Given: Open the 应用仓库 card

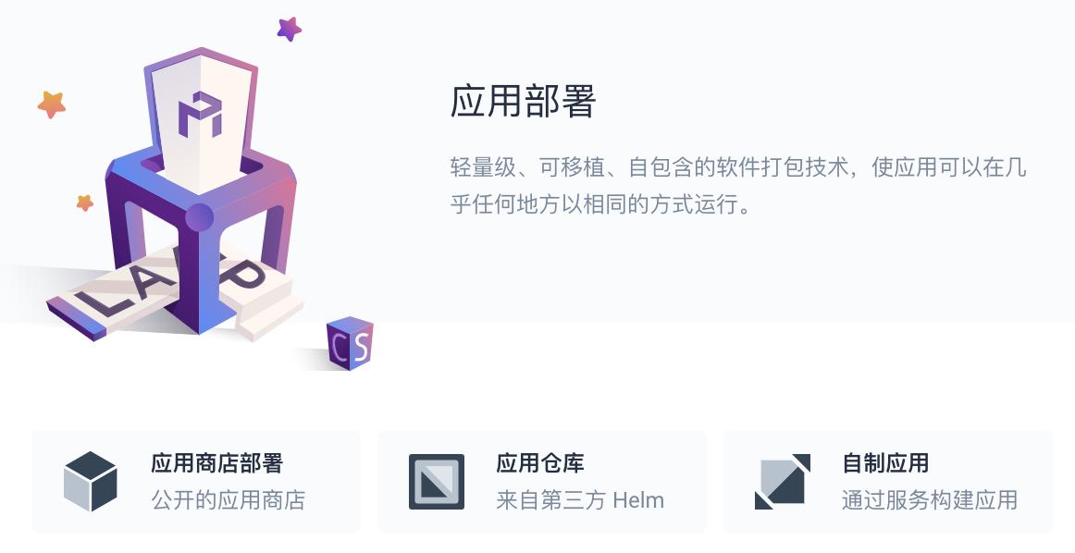Looking at the screenshot, I should point(541,482).
